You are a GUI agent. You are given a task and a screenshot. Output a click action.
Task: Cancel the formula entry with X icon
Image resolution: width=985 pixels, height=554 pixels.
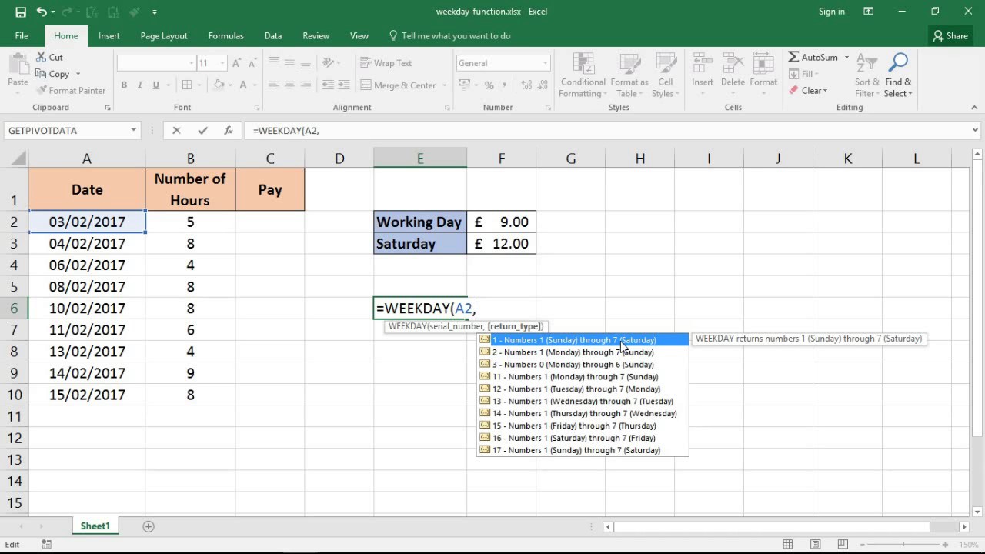tap(176, 131)
